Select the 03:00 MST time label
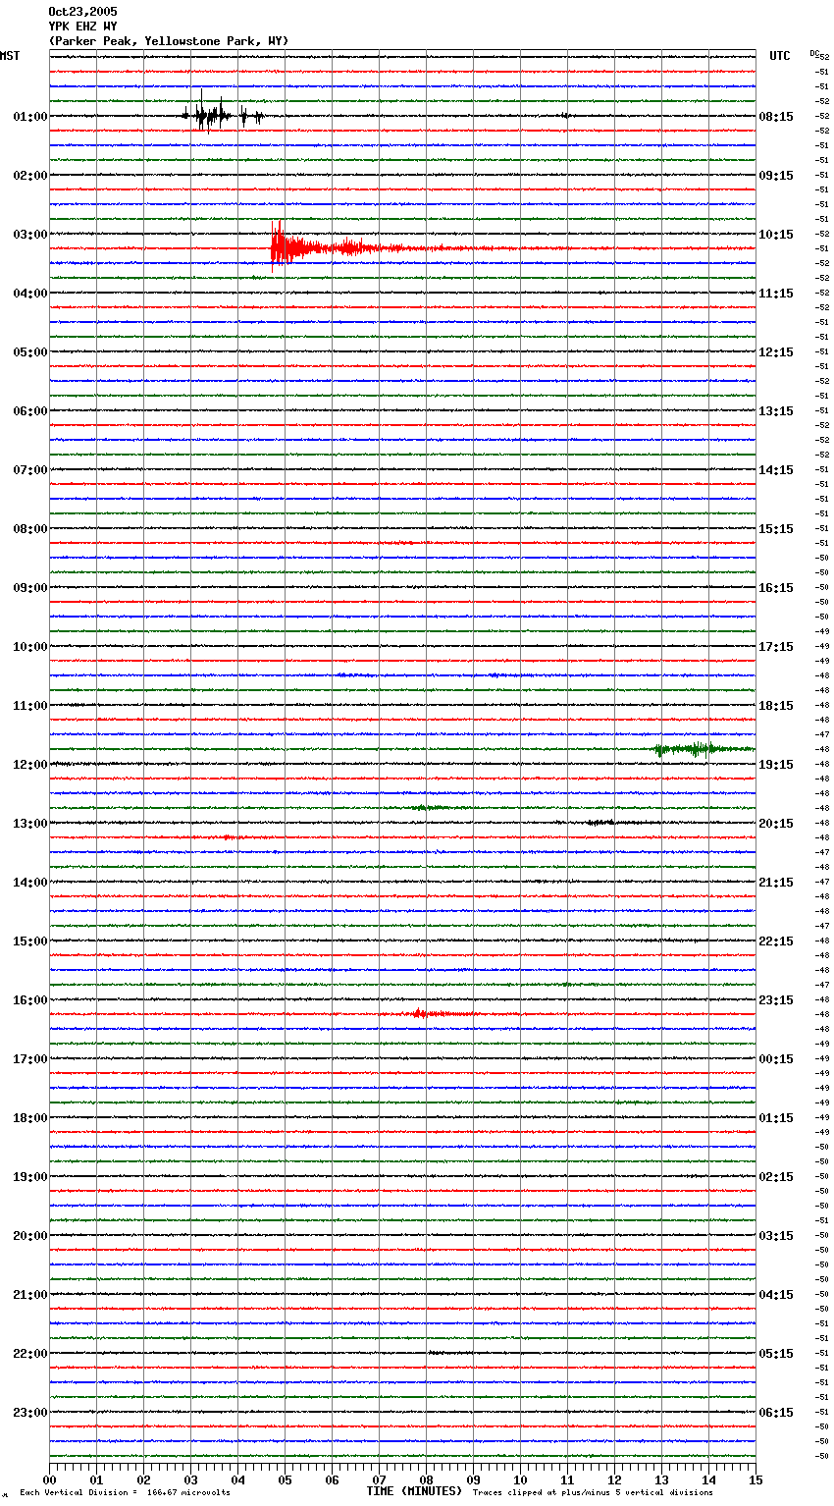Viewport: 834px width, 1506px height. pyautogui.click(x=30, y=235)
